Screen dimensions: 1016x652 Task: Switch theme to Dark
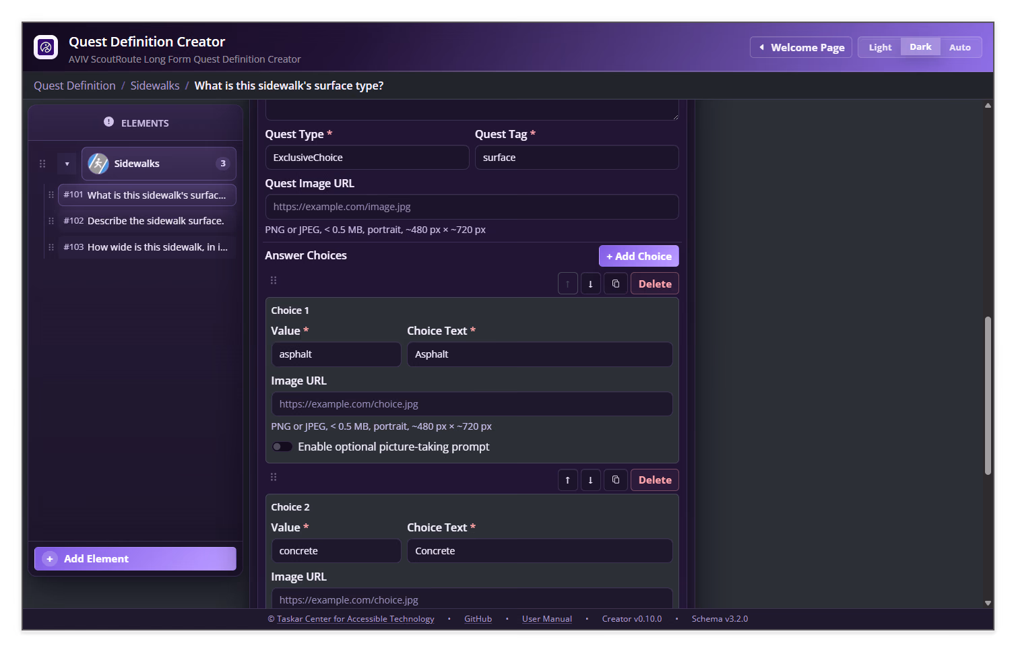point(920,47)
